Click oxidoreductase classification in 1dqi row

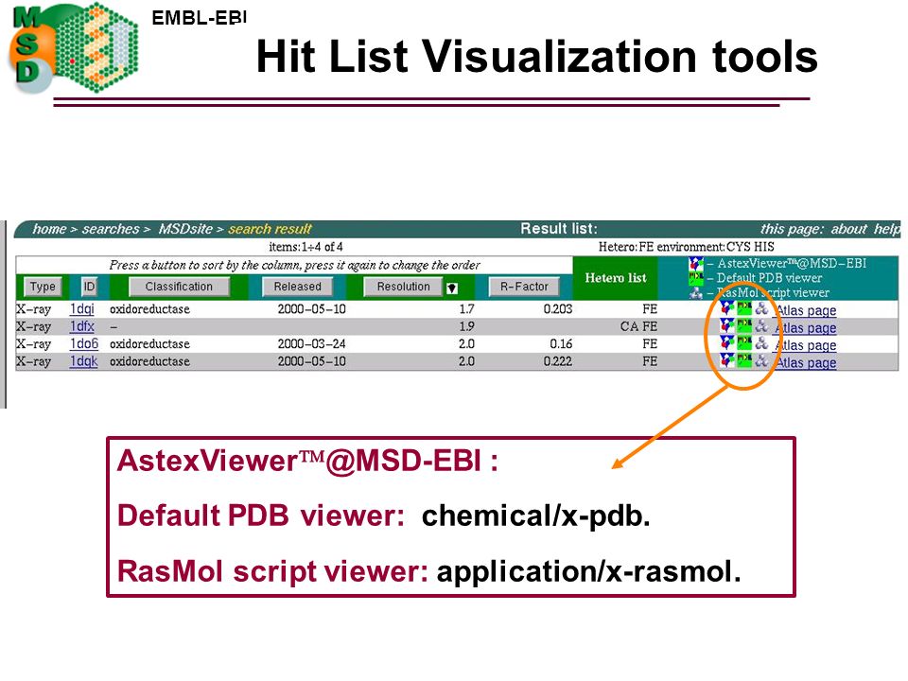click(x=150, y=309)
